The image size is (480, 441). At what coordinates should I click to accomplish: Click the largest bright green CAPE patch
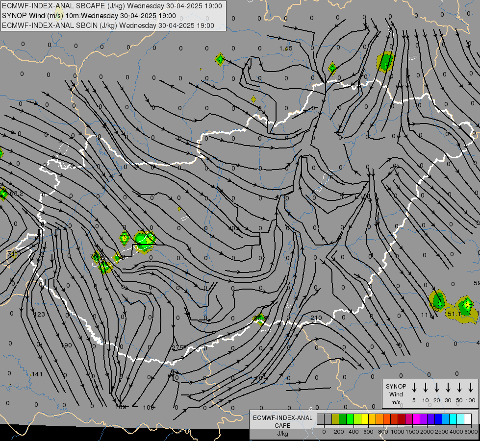144,241
